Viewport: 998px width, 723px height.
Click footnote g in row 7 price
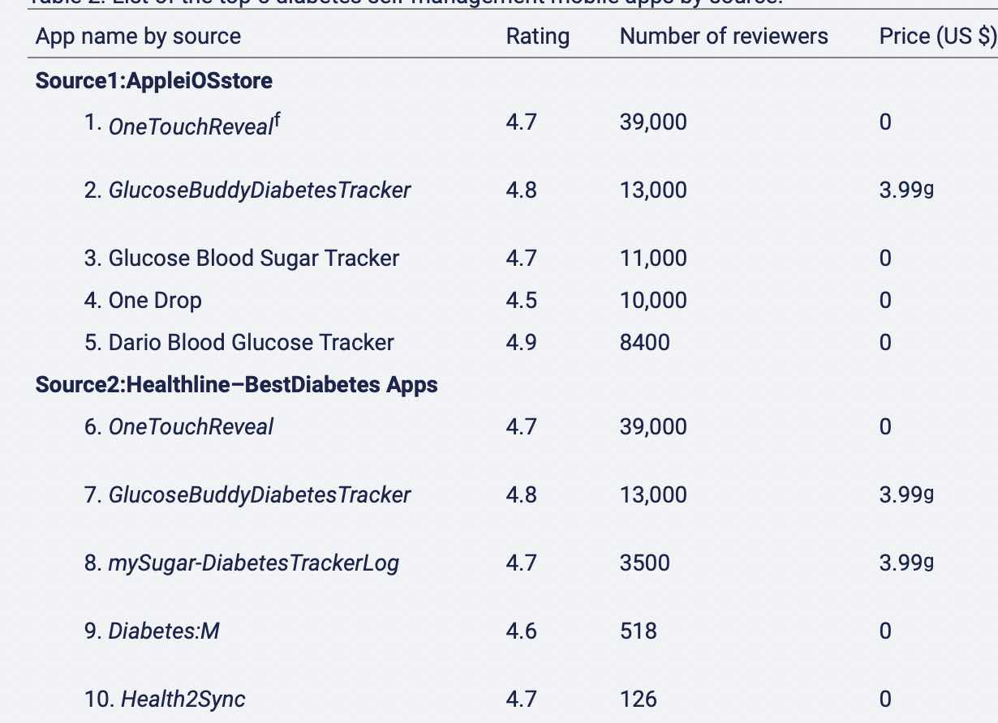(x=929, y=494)
